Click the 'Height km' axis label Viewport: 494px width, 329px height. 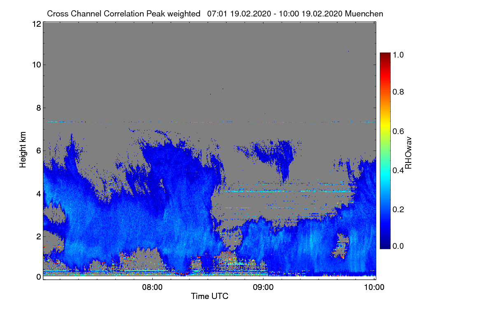[23, 150]
